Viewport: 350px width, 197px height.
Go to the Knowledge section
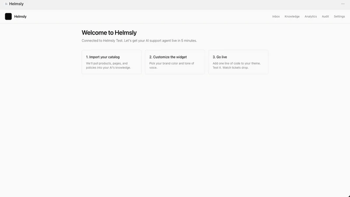coord(292,16)
